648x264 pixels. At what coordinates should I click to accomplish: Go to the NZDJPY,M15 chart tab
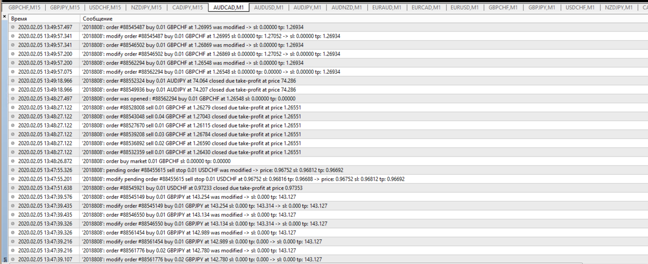coord(146,8)
